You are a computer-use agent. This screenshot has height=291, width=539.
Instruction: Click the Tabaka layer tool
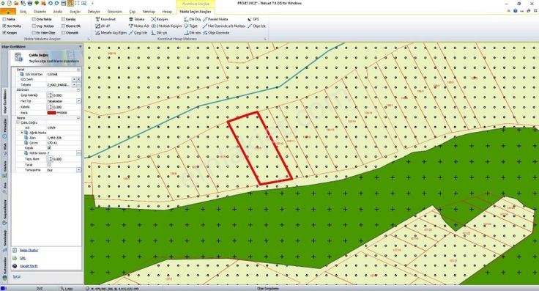click(136, 19)
